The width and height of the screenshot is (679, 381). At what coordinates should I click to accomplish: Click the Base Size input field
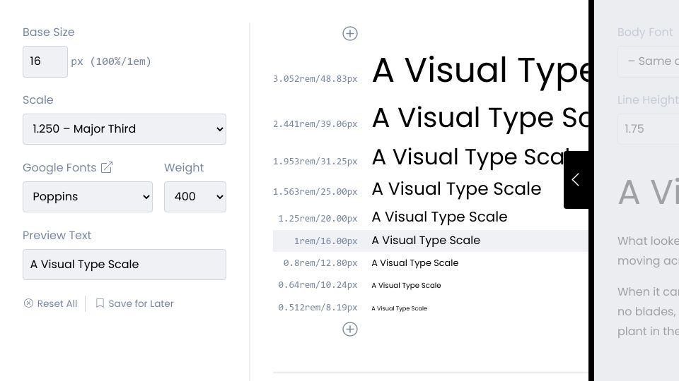pos(45,62)
